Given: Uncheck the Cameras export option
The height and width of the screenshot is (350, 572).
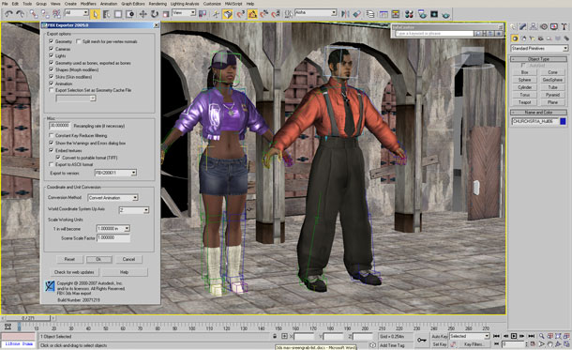Looking at the screenshot, I should [x=51, y=49].
